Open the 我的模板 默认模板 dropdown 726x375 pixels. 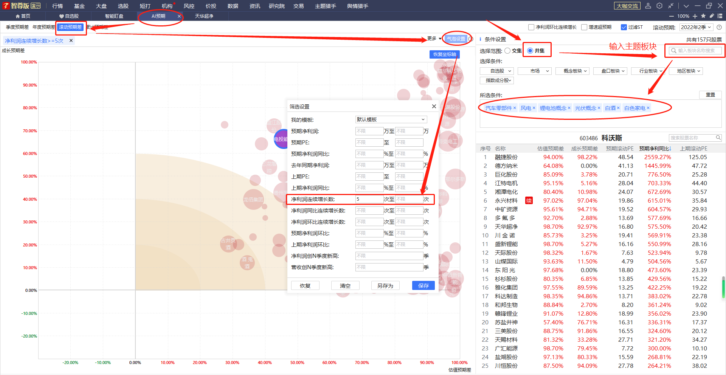[391, 119]
